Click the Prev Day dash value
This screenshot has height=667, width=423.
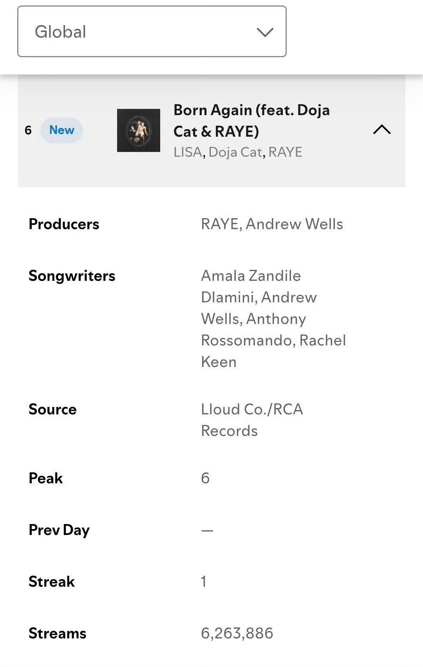[x=207, y=531]
